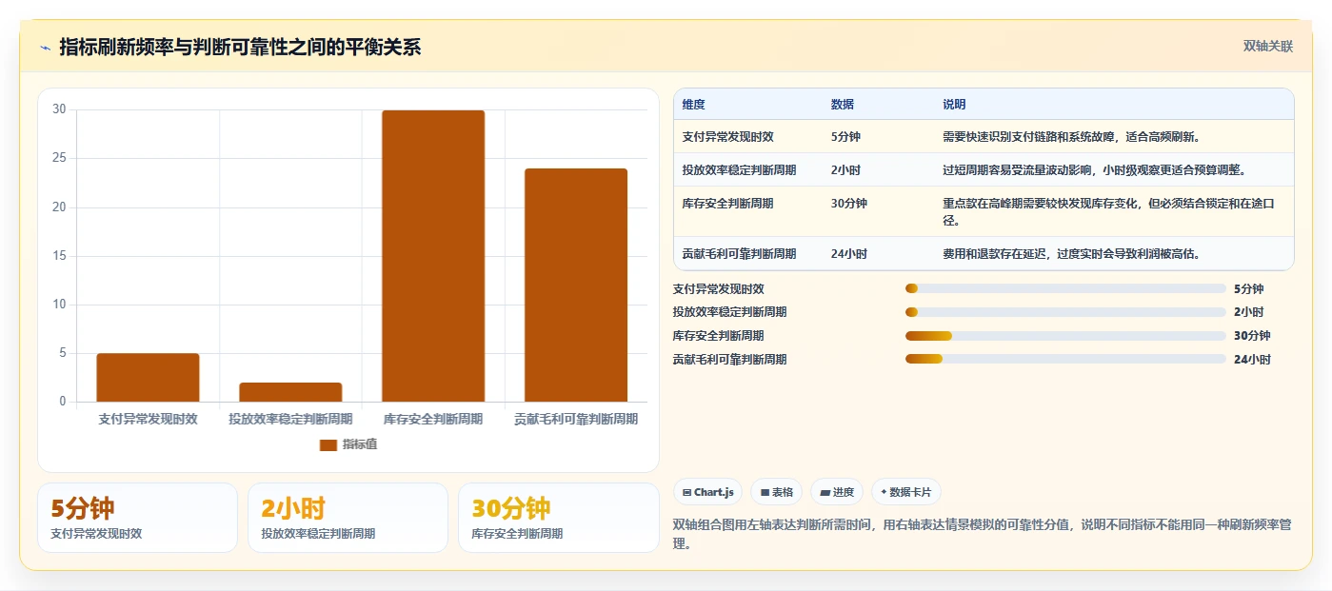This screenshot has width=1332, height=591.
Task: Click the 30分钟 data card
Action: coord(558,518)
